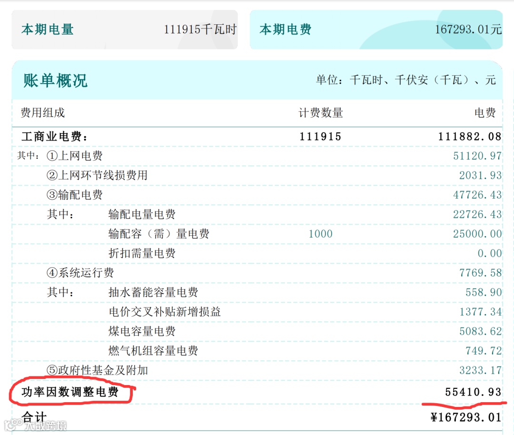The width and height of the screenshot is (514, 435).
Task: Select the 功率因数调整电费 row label
Action: click(x=70, y=392)
